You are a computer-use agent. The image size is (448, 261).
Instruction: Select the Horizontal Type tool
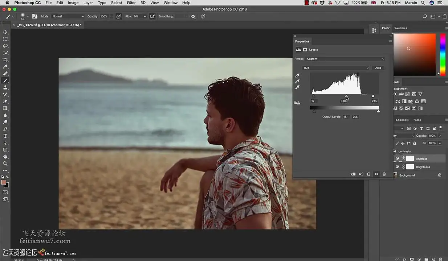5,136
